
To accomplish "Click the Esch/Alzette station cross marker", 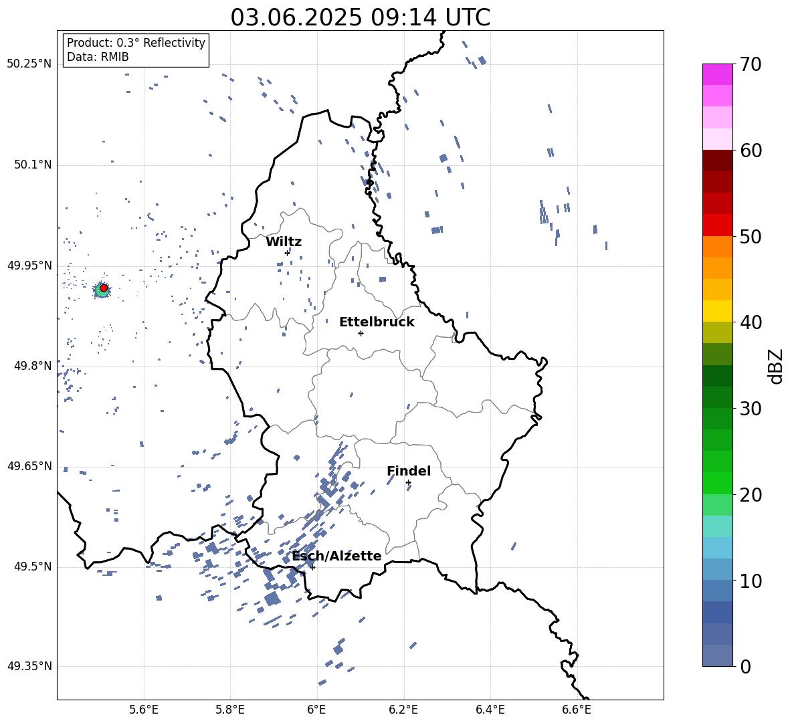I will (x=312, y=567).
